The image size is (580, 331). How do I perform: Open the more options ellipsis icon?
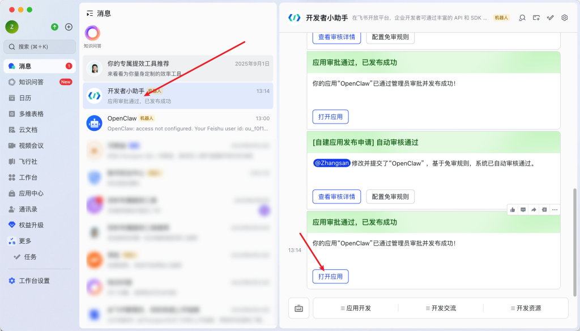tap(555, 210)
